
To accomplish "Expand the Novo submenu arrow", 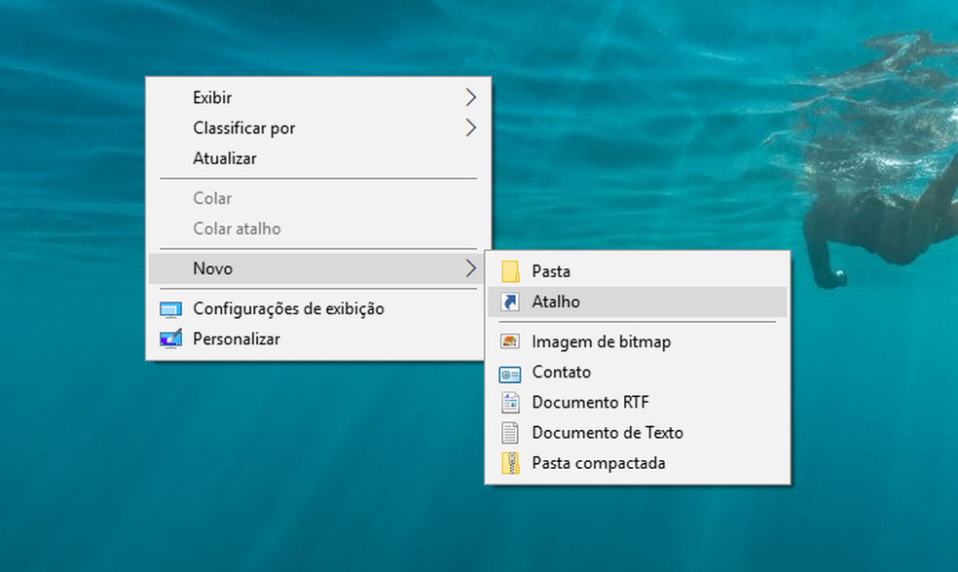I will pos(470,268).
